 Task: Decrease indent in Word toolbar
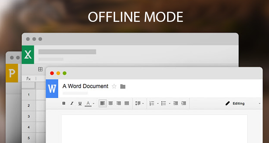tap(175, 103)
